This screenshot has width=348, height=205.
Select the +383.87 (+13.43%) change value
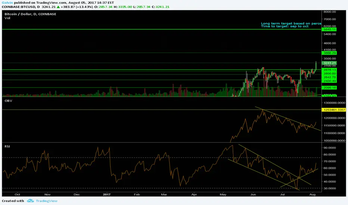click(x=77, y=7)
